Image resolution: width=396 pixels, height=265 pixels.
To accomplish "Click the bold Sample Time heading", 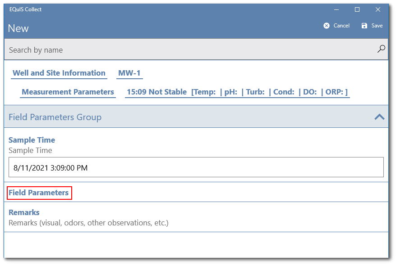I will (x=32, y=140).
